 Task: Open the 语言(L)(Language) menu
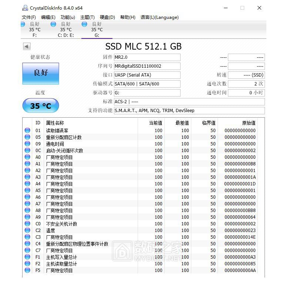[x=159, y=17]
